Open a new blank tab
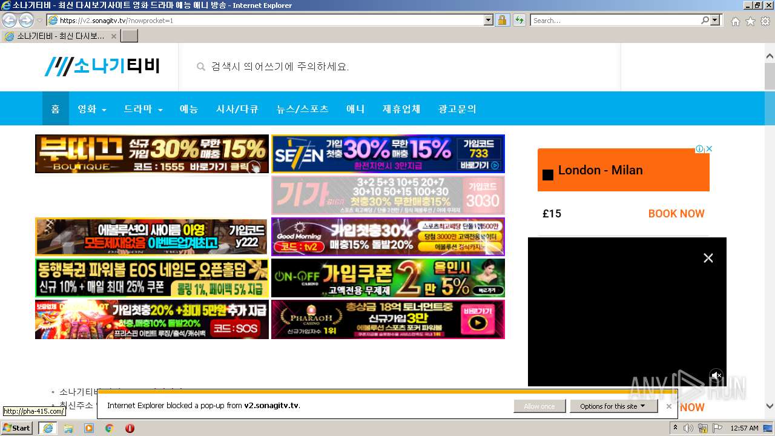Viewport: 775px width, 436px height. [130, 36]
